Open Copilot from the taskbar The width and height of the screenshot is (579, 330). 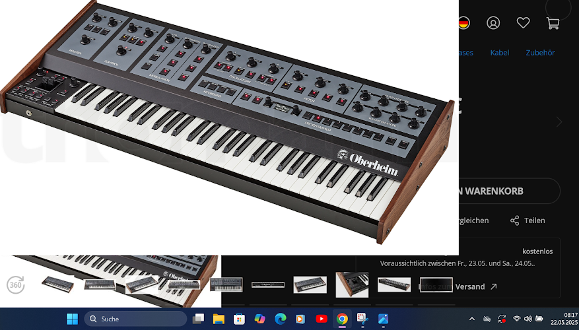click(259, 319)
